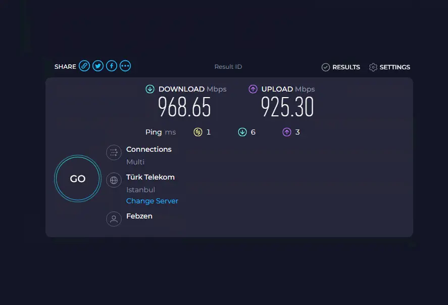The image size is (448, 305).
Task: Select the Connections network icon
Action: click(114, 152)
